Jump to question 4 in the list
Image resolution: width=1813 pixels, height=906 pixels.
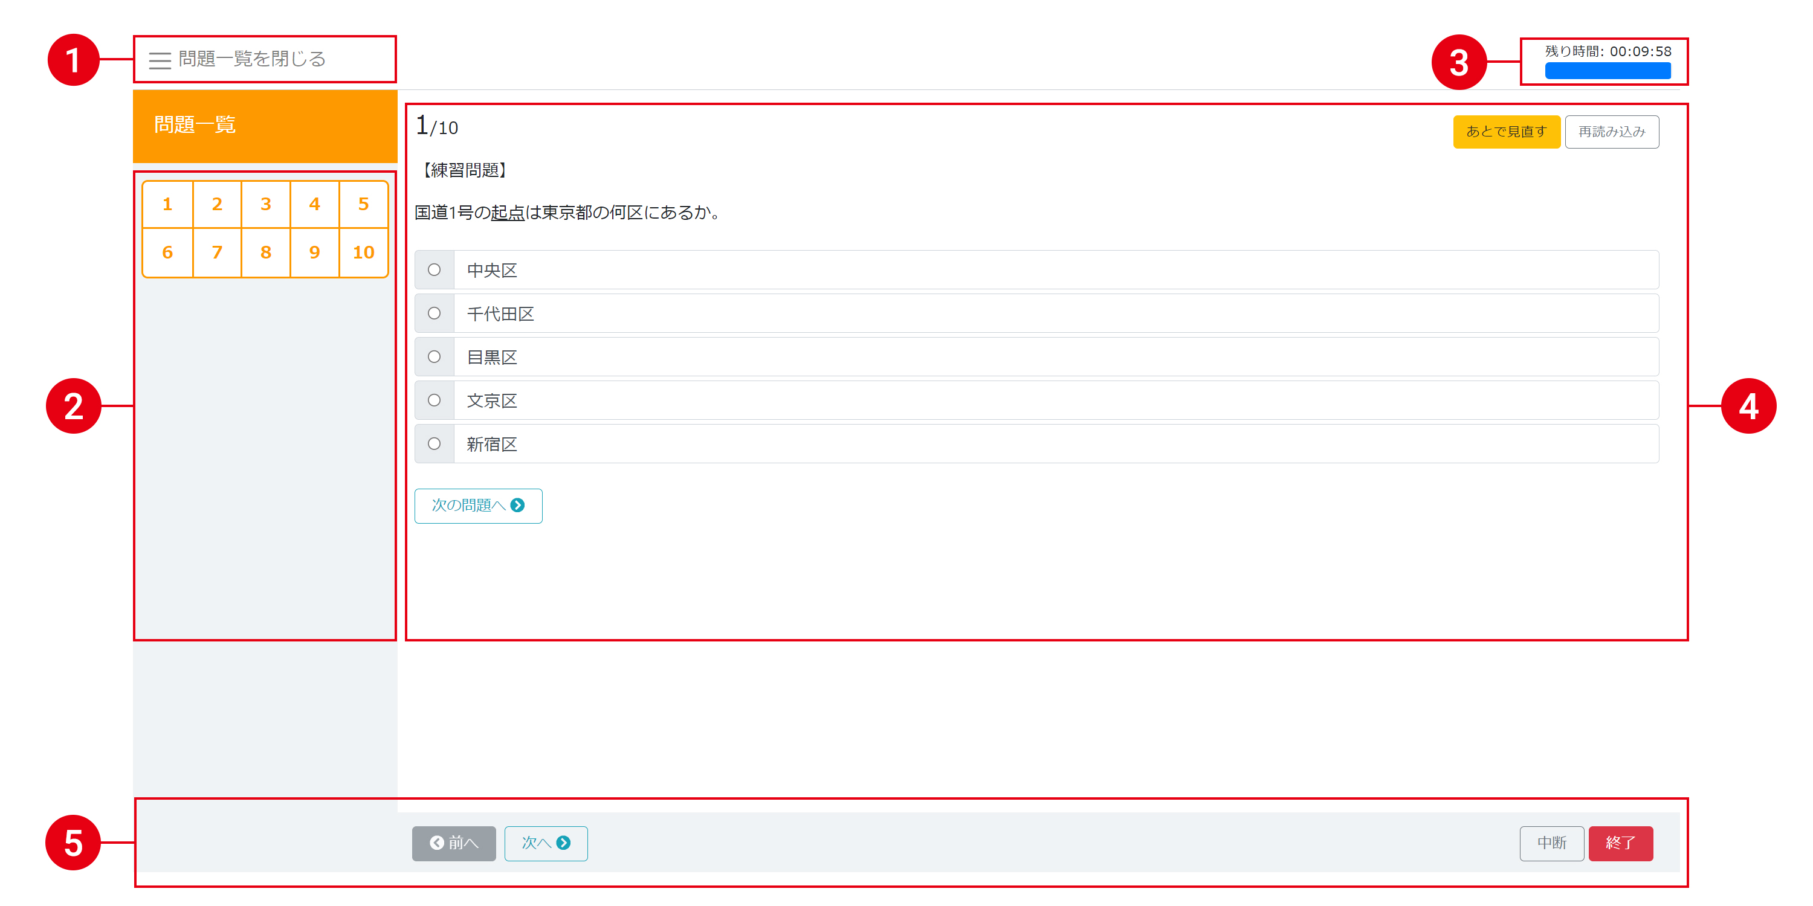coord(315,204)
